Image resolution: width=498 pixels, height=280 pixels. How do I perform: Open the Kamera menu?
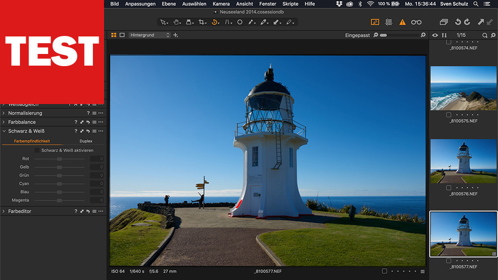pyautogui.click(x=221, y=4)
